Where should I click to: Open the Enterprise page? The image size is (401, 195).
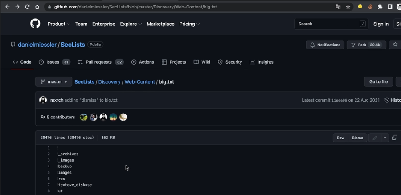104,24
